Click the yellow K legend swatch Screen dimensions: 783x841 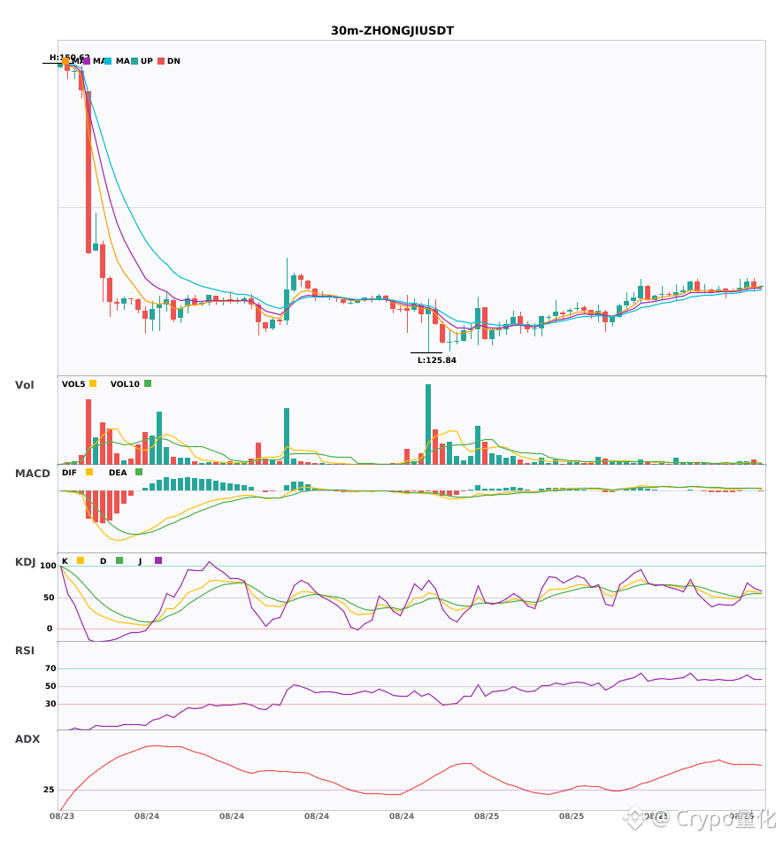(x=81, y=560)
